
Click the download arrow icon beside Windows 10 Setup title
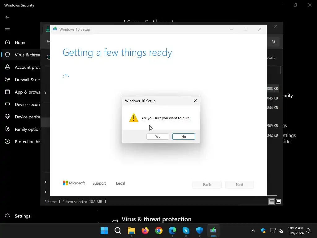click(x=48, y=29)
